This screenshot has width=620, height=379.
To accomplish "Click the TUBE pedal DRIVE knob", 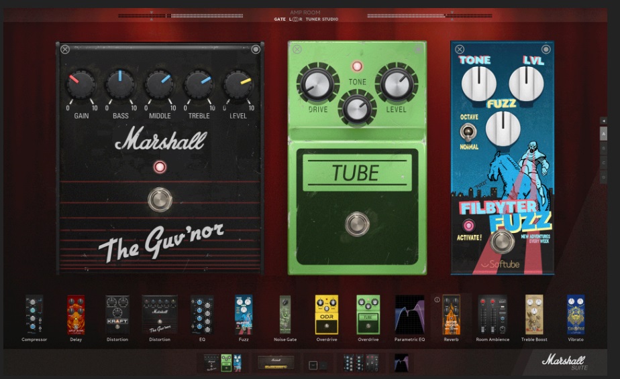I will click(317, 84).
